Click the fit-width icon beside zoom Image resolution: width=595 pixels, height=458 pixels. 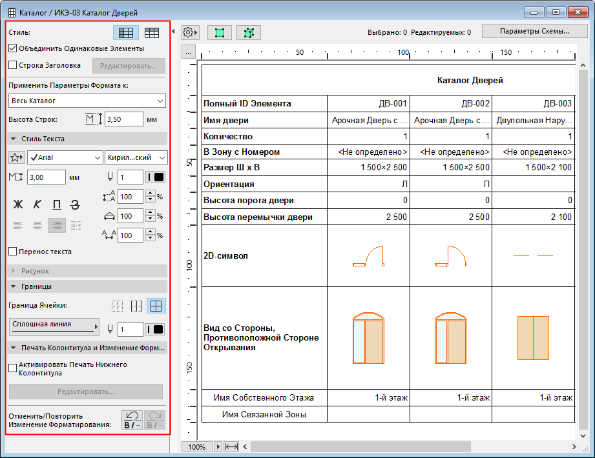click(x=231, y=446)
